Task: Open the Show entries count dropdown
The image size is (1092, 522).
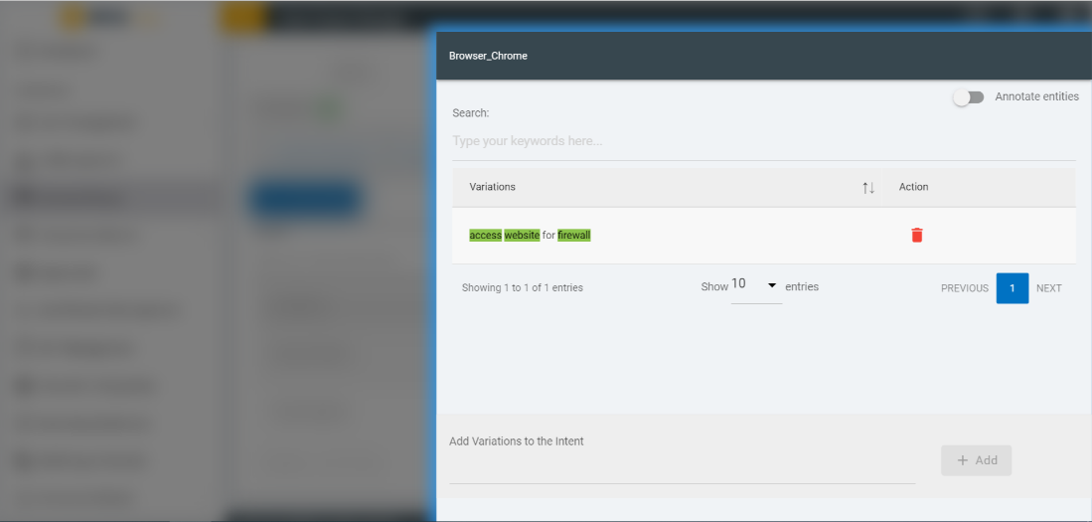Action: tap(756, 286)
